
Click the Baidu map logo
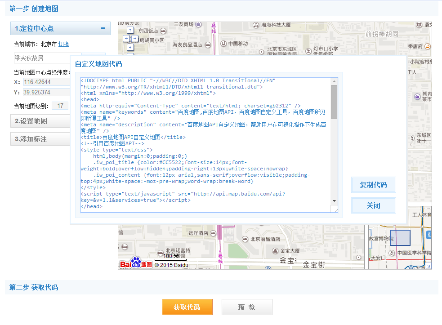[136, 263]
